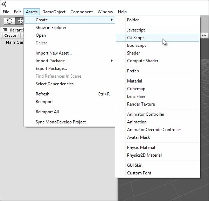Click Open in Assets menu
The width and height of the screenshot is (209, 201).
click(x=70, y=35)
